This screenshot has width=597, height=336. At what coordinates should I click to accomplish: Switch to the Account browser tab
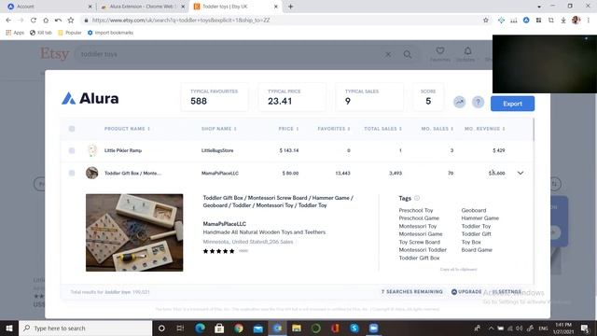pos(49,7)
